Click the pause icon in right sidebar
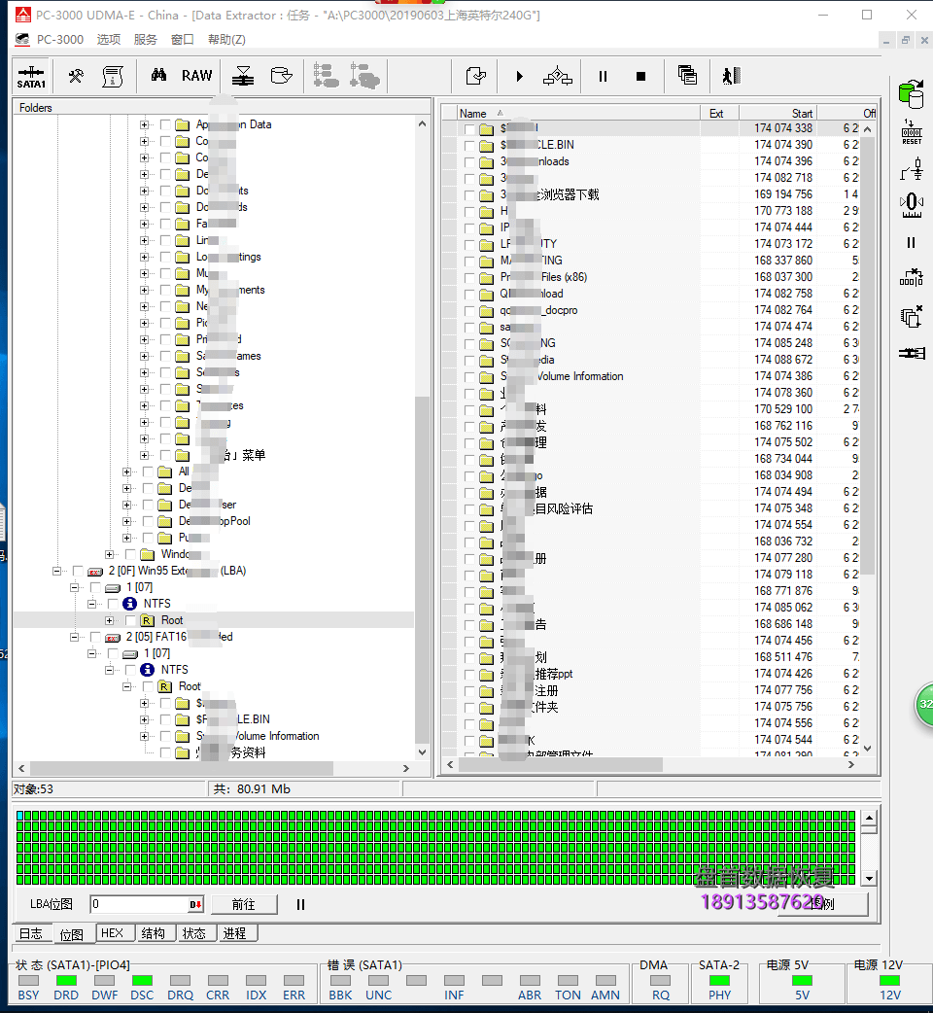 (911, 243)
